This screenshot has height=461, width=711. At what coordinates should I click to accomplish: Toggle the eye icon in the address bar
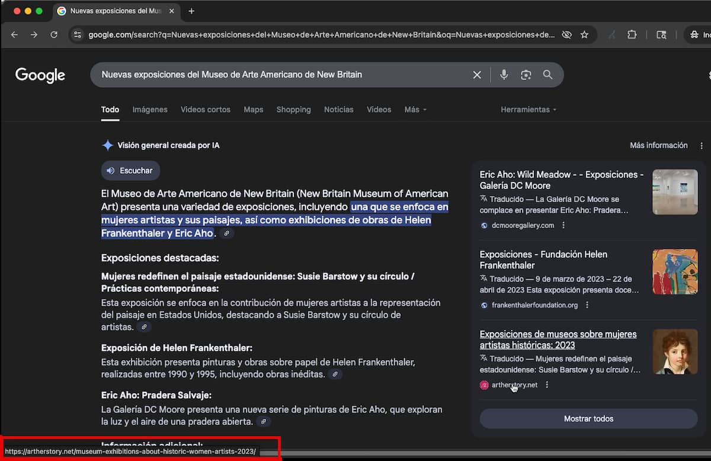566,34
